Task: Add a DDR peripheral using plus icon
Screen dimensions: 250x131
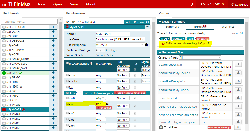Action: 53,36
